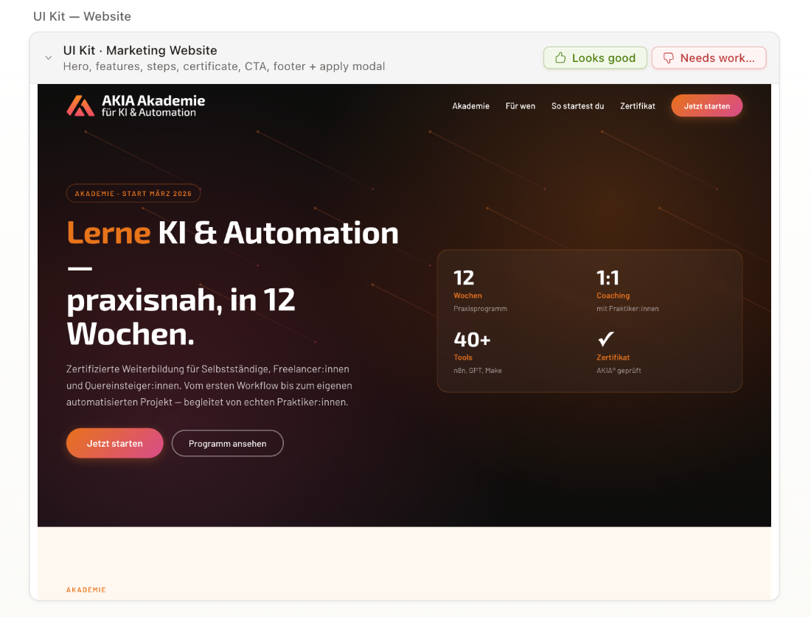Image resolution: width=811 pixels, height=617 pixels.
Task: Click the 'UI Kit · Marketing Website' title
Action: coord(140,50)
